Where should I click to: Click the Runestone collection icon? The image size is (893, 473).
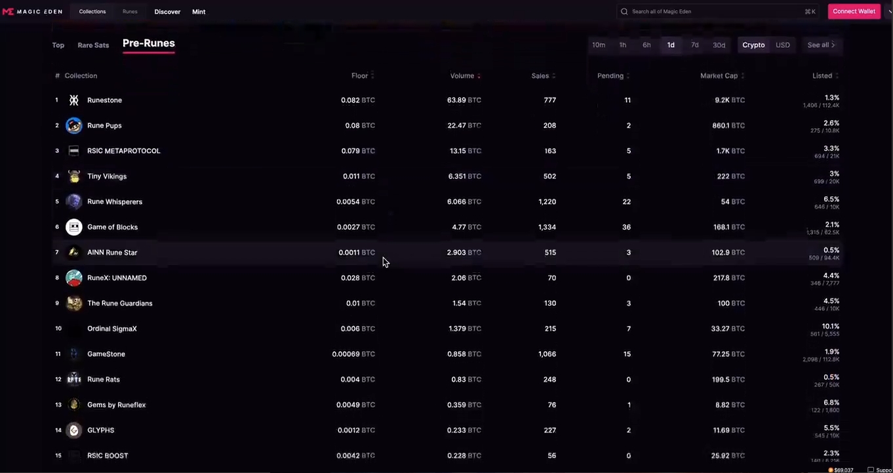point(74,100)
